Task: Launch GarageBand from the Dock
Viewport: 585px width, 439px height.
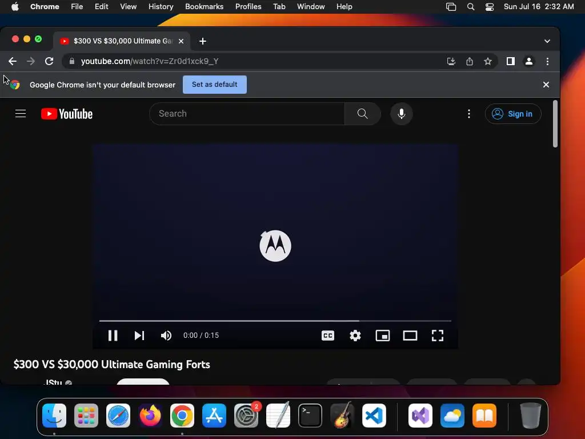Action: coord(342,416)
